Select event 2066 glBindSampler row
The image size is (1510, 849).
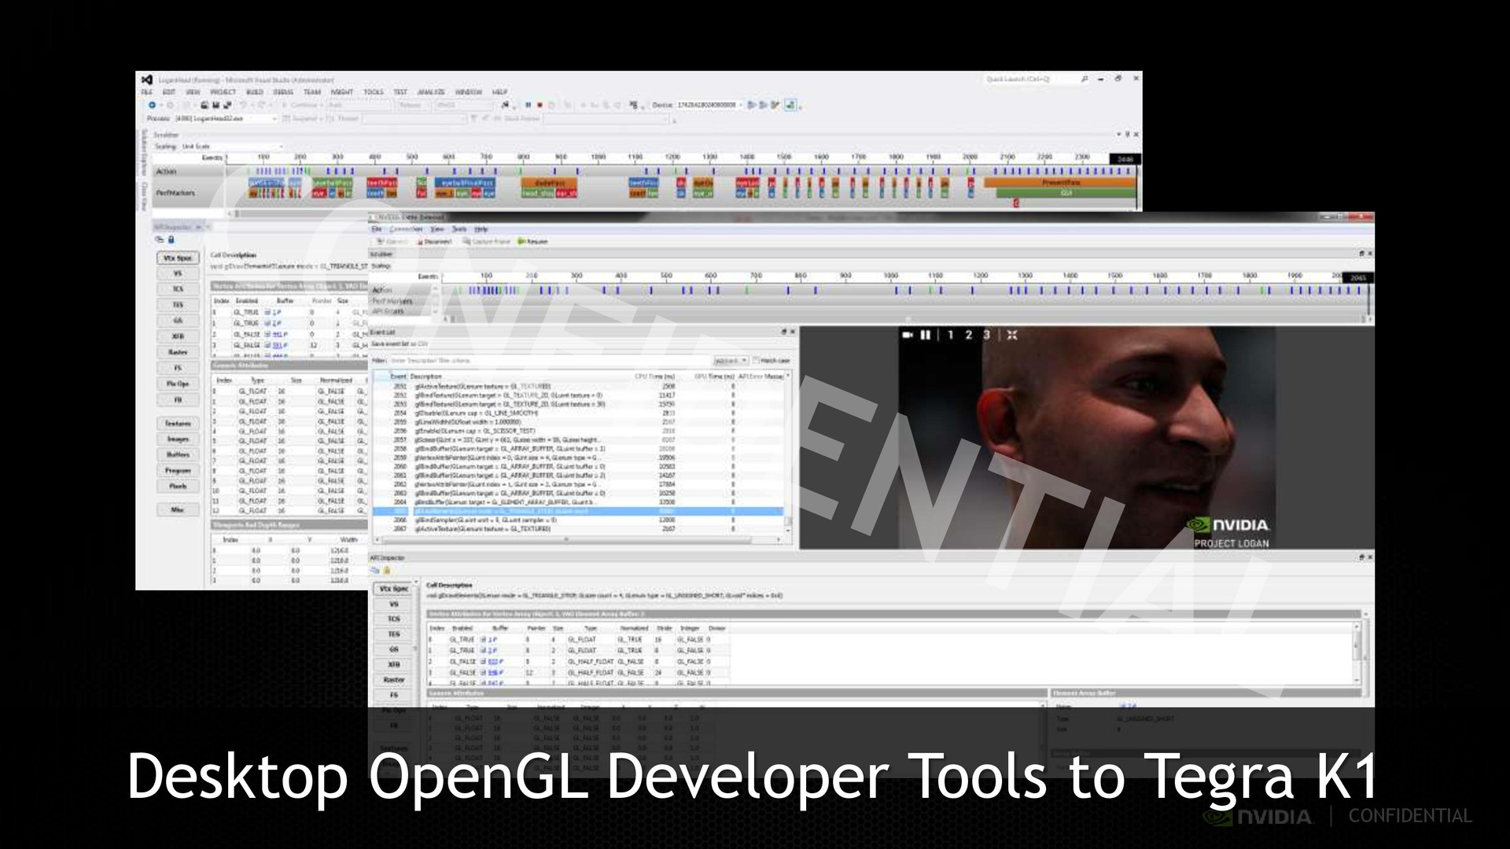[577, 520]
